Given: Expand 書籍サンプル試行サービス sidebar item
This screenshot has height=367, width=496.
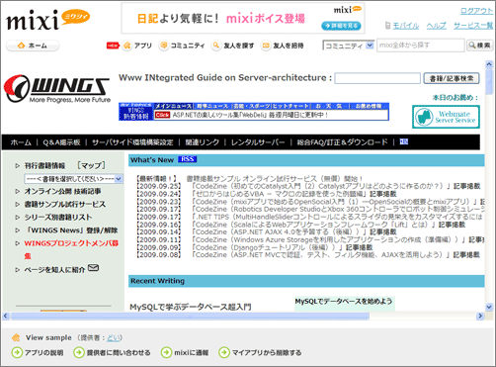Looking at the screenshot, I should pos(18,205).
